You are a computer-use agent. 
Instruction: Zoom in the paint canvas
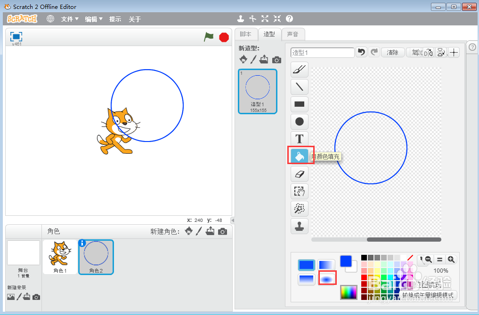[x=451, y=260]
